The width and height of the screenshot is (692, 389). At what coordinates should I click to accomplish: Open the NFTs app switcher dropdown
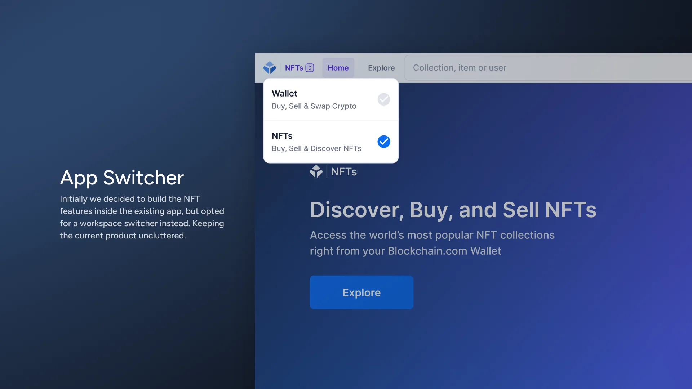coord(299,68)
